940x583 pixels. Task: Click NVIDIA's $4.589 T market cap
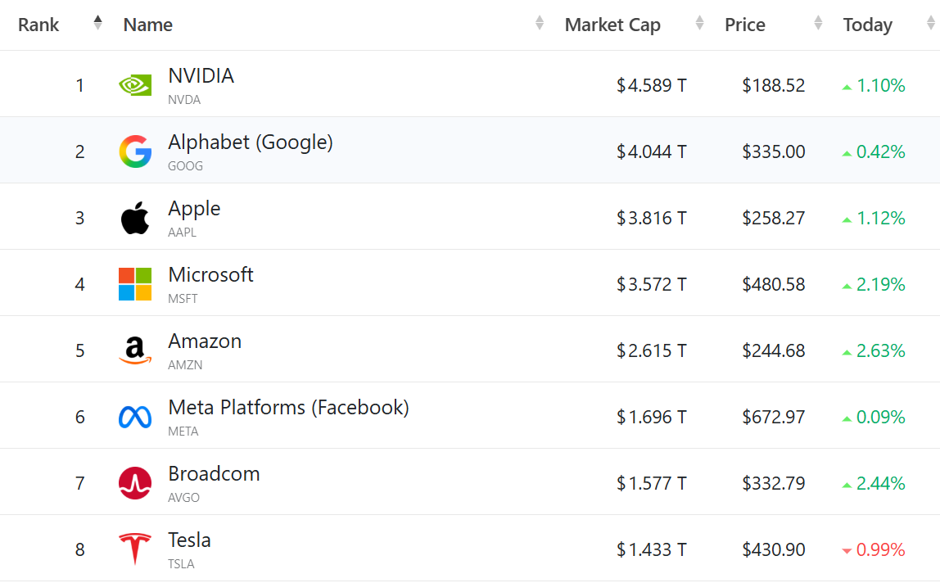pyautogui.click(x=652, y=85)
